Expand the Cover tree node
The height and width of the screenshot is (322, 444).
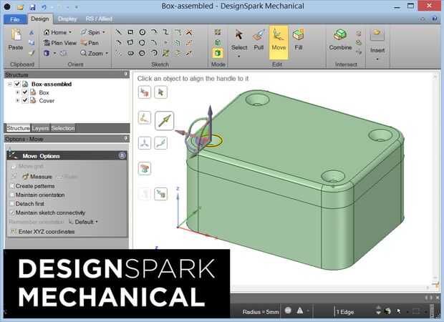pyautogui.click(x=18, y=100)
